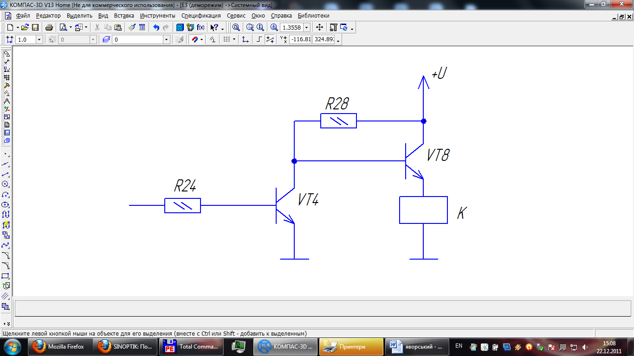Open the zoom scale dropdown arrow

[x=306, y=27]
